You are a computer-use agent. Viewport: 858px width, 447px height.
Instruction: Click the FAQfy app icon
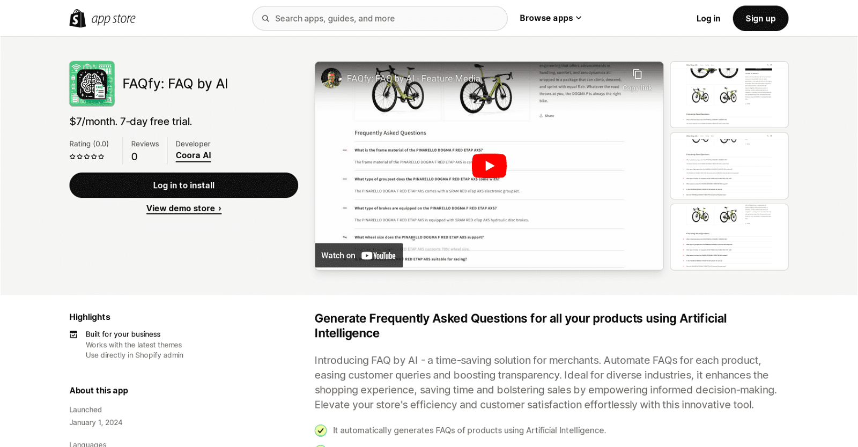(92, 84)
